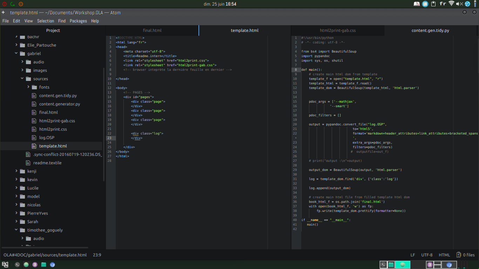Open the fr keyboard layout indicator
Viewport: 479px width, 269px height.
point(443,4)
